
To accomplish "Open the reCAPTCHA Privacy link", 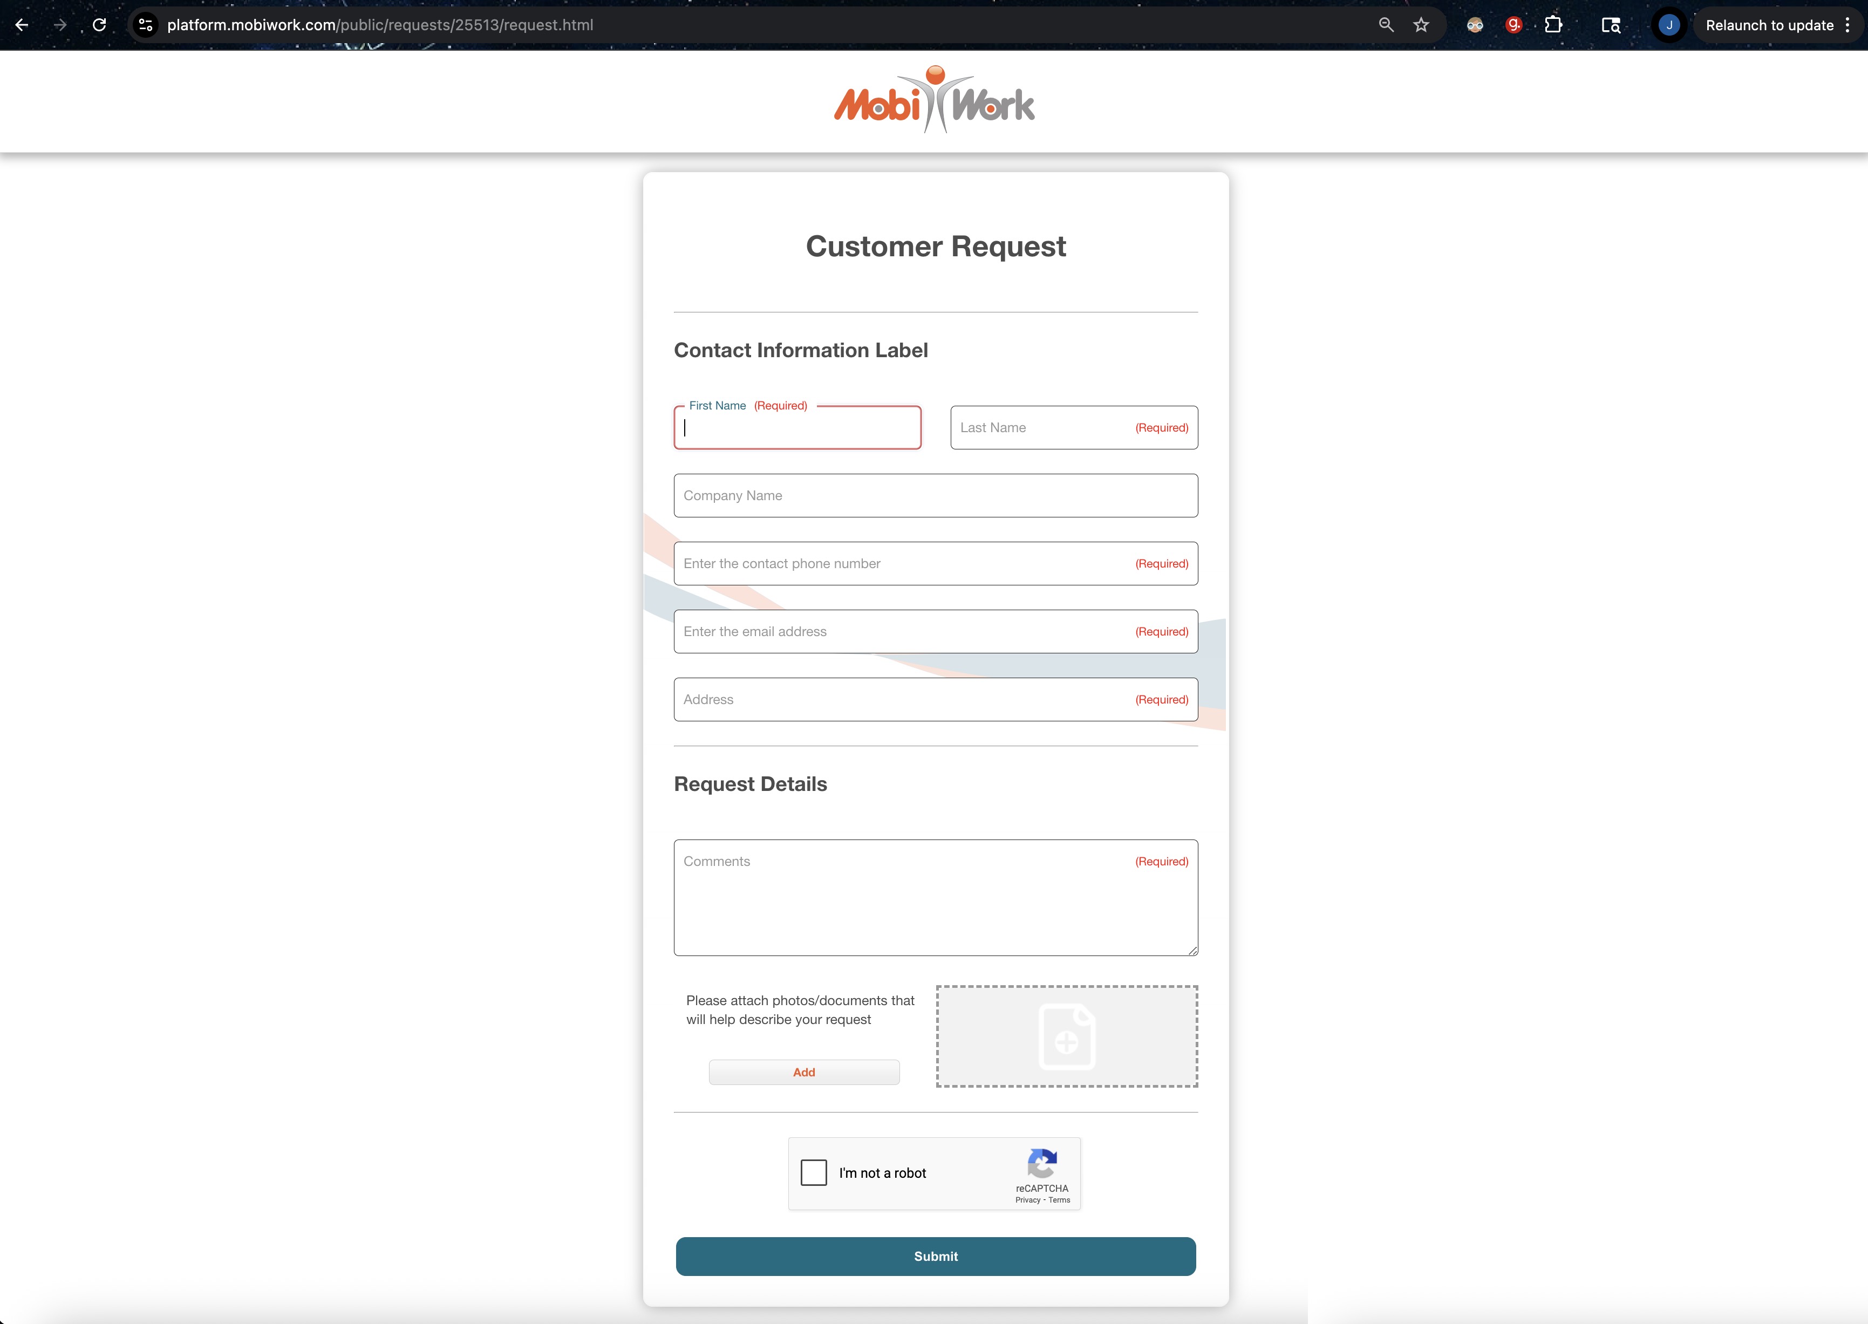I will pos(1027,1200).
